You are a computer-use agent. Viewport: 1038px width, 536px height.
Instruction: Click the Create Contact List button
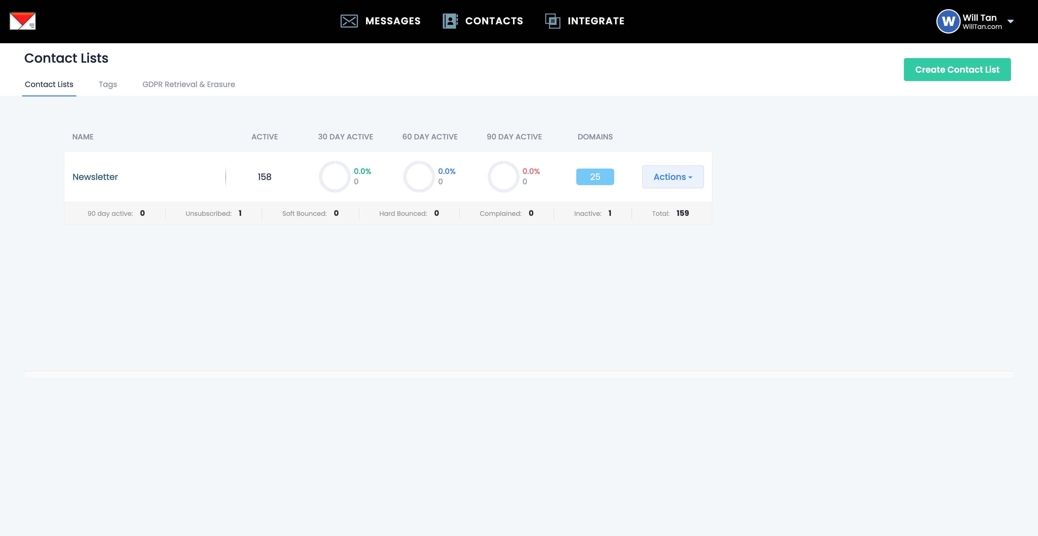957,70
